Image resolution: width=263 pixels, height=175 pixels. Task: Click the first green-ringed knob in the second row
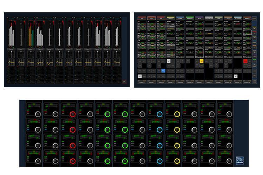[107, 130]
